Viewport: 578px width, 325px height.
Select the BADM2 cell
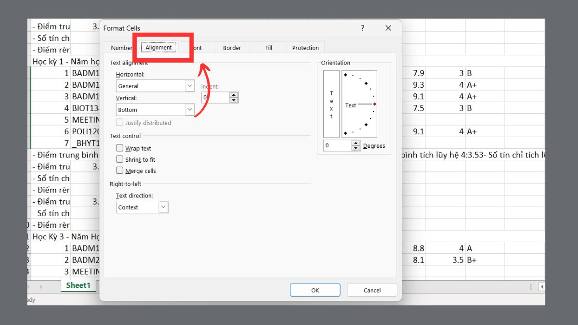tap(85, 260)
